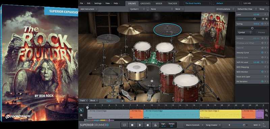Switch to the DRUMS tab
This screenshot has height=129, width=270.
[132, 3]
